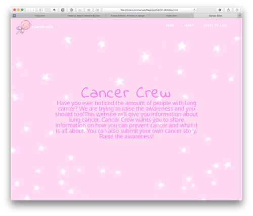Viewport: 253px width, 216px height.
Task: Reload the page from the address bar
Action: (194, 10)
